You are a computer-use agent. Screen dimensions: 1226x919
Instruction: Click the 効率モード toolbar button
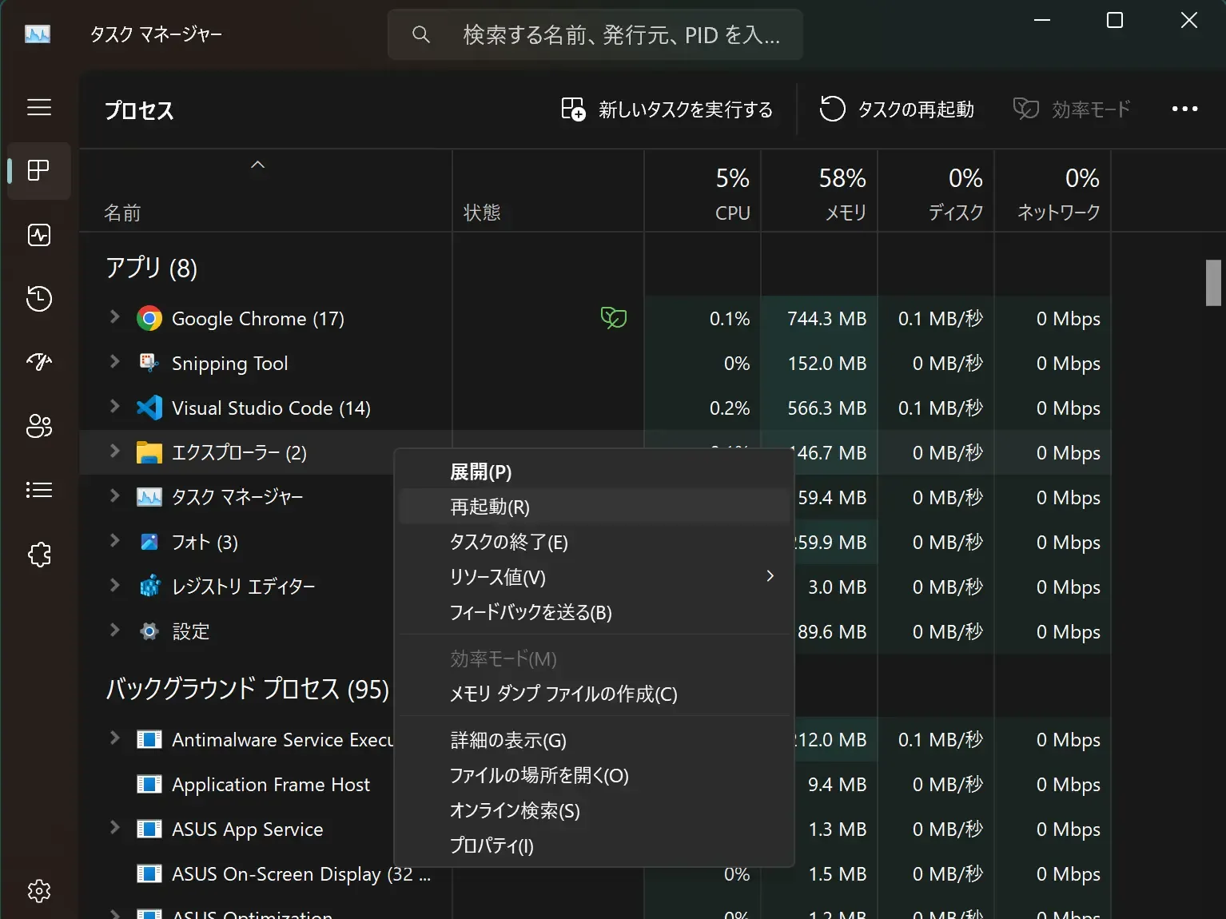coord(1072,109)
